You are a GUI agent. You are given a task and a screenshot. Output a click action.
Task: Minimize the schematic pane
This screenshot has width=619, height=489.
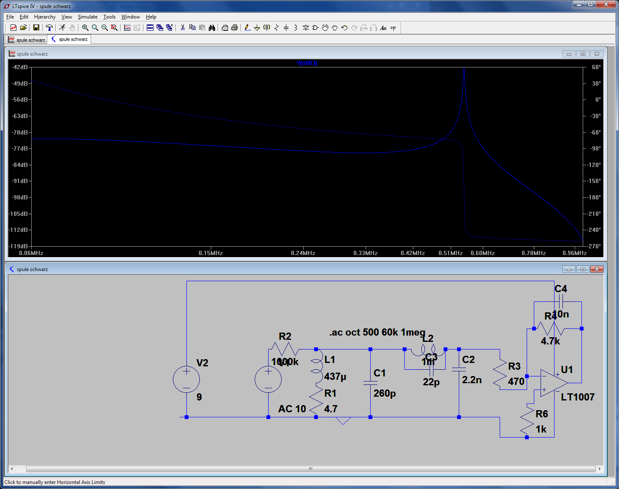coord(569,269)
